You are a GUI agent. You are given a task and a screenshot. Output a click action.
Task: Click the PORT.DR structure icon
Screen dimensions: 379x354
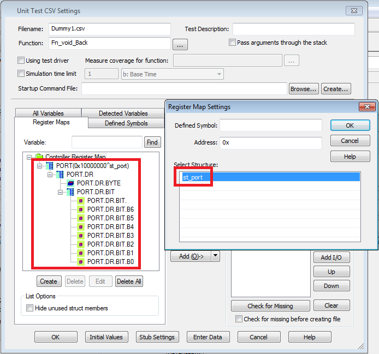[x=60, y=175]
